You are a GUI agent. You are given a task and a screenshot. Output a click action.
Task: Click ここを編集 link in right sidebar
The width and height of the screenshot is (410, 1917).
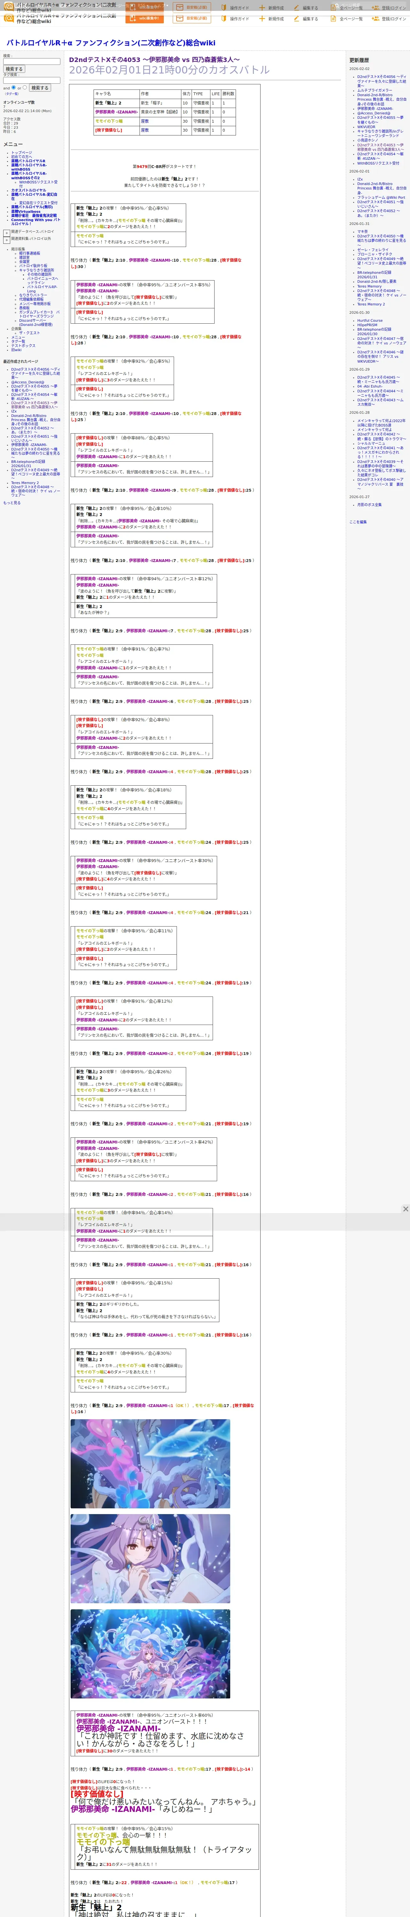(x=358, y=522)
